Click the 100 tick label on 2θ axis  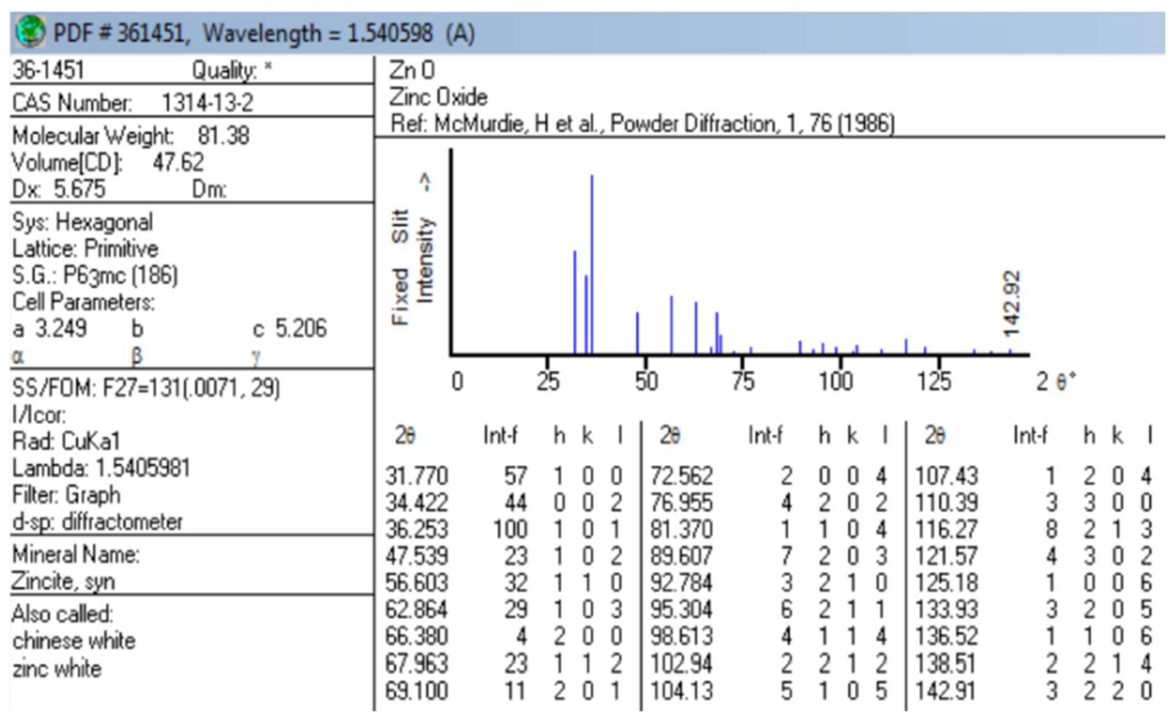point(836,382)
